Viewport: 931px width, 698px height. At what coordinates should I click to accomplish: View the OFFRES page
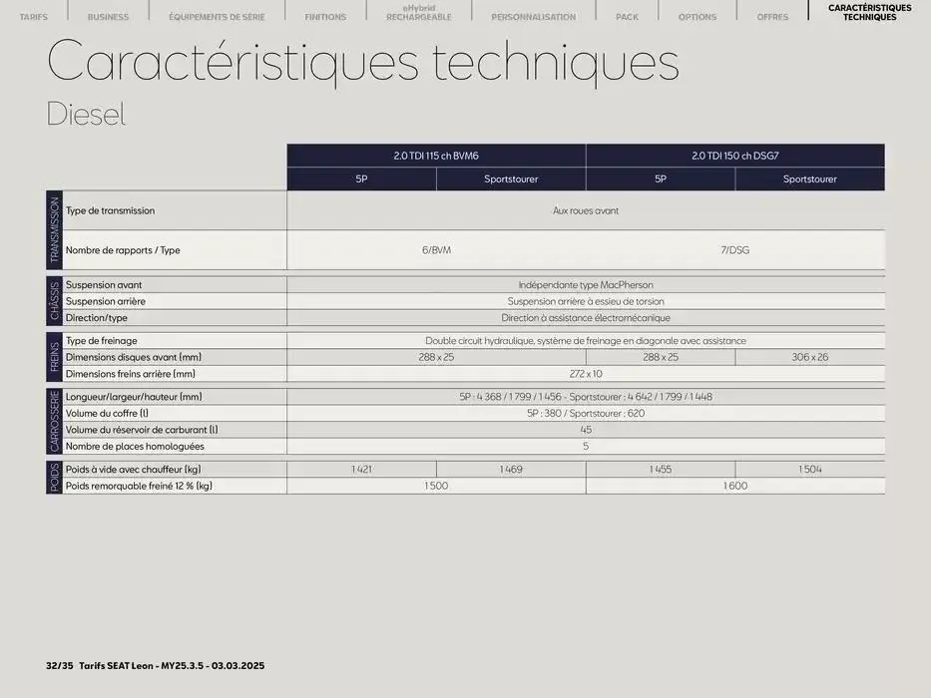tap(772, 16)
